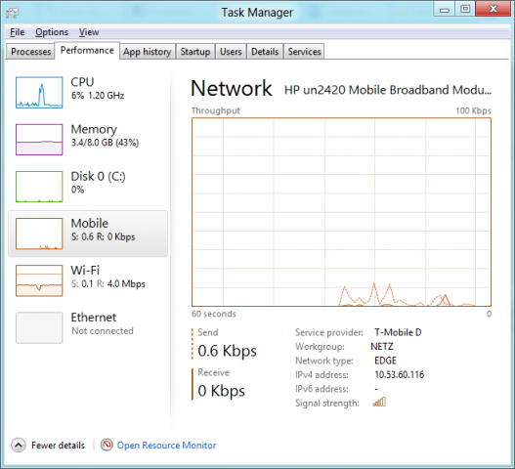
Task: Select the Memory usage graph thumbnail
Action: tap(39, 140)
